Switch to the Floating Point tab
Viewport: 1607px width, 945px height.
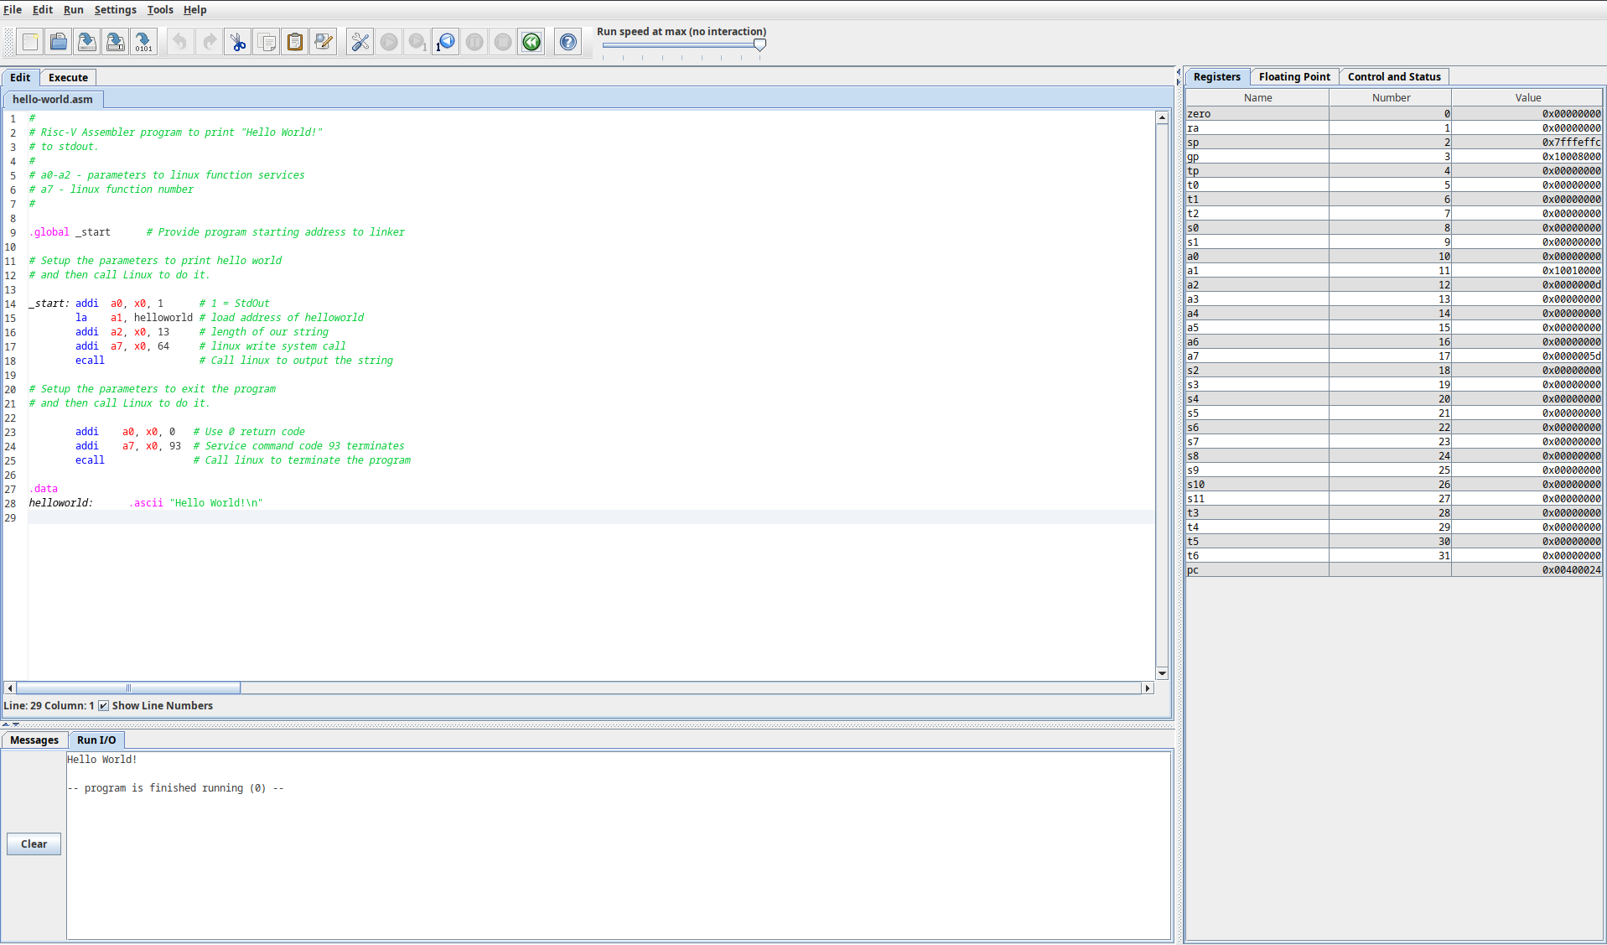(1294, 76)
